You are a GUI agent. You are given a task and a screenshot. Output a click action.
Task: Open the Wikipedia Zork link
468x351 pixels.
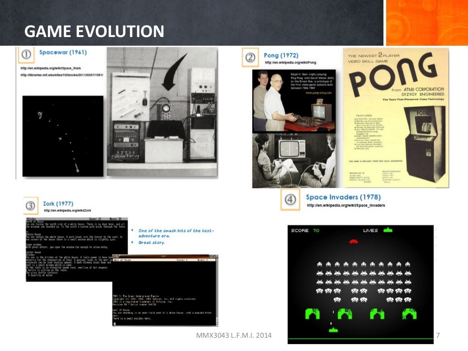pos(68,210)
